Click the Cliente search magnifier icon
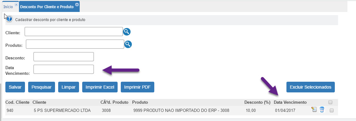356x121 pixels. 127,32
